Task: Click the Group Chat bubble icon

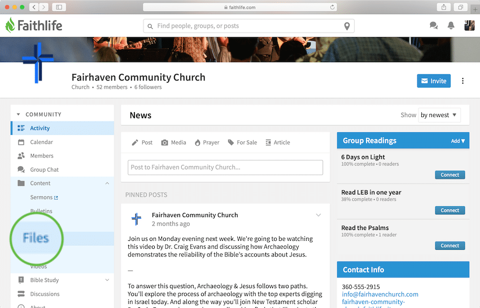Action: pyautogui.click(x=21, y=170)
